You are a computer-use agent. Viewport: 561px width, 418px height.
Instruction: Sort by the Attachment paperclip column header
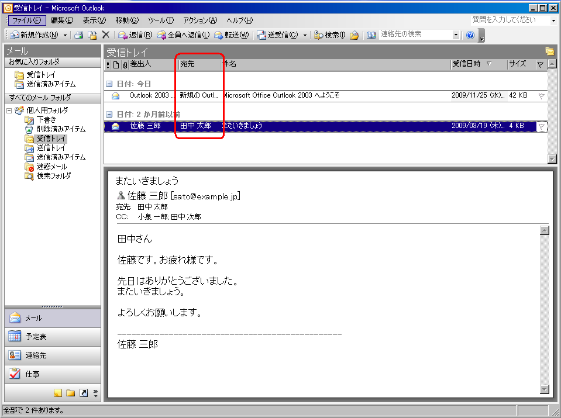125,65
